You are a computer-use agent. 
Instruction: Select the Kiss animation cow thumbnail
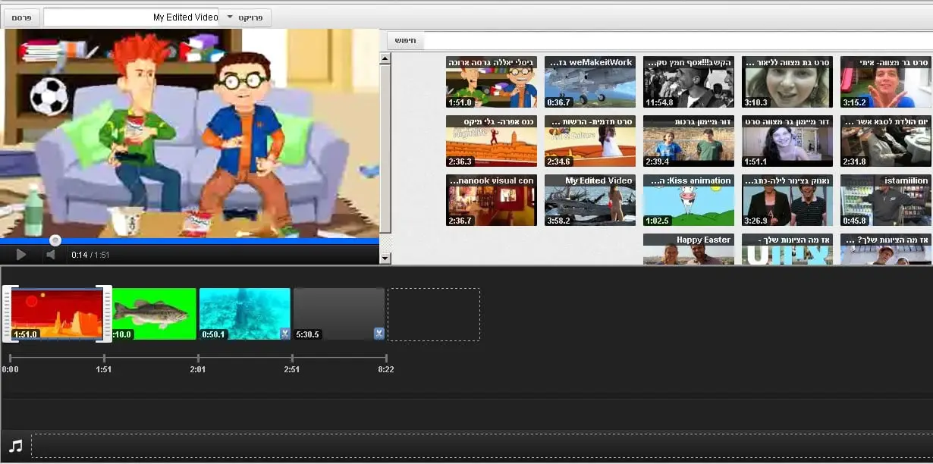pos(689,200)
